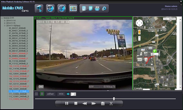Click the log document icon in toolbar
The width and height of the screenshot is (183, 110).
pyautogui.click(x=91, y=9)
